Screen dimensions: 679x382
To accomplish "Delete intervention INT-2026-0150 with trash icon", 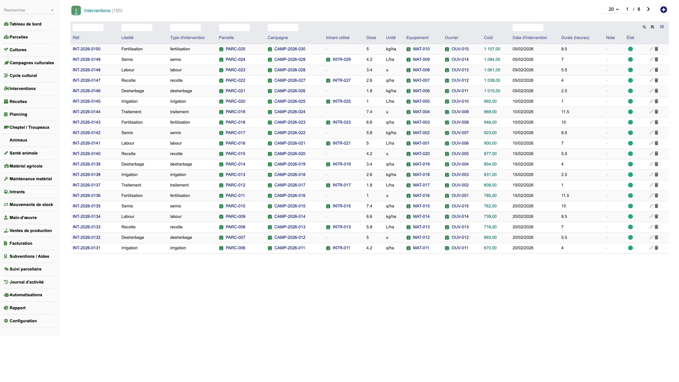I will click(x=656, y=49).
